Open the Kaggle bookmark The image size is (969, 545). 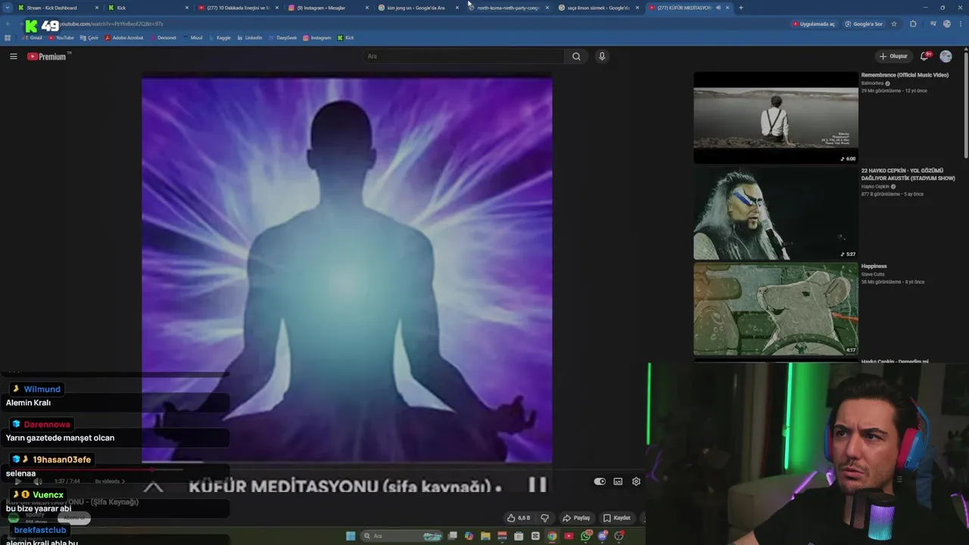tap(220, 37)
